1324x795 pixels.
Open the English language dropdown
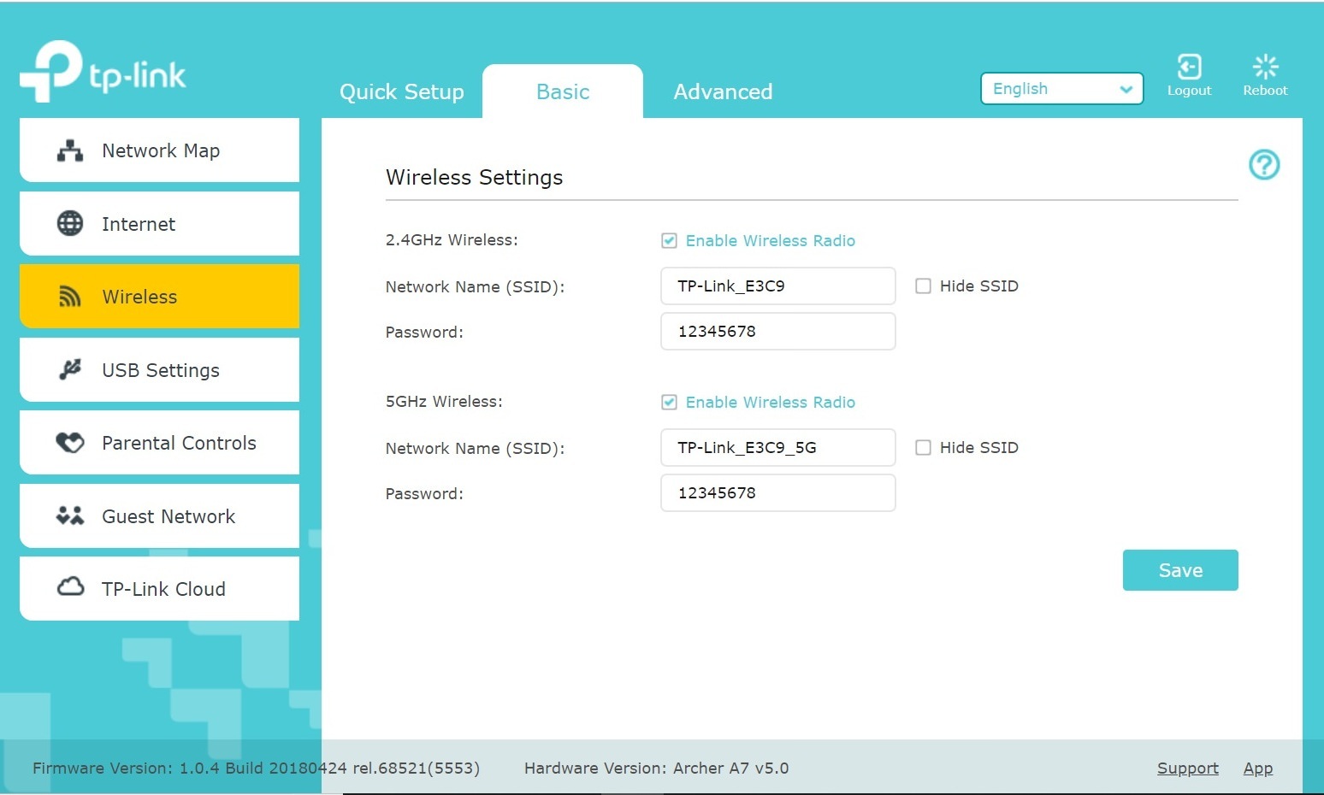click(1061, 89)
